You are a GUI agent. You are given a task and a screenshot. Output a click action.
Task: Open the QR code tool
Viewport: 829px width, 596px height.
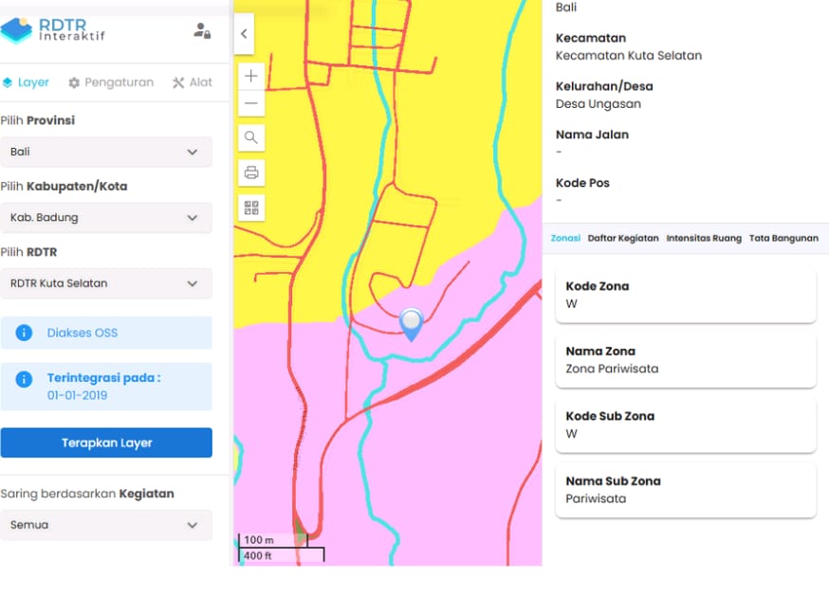(251, 208)
